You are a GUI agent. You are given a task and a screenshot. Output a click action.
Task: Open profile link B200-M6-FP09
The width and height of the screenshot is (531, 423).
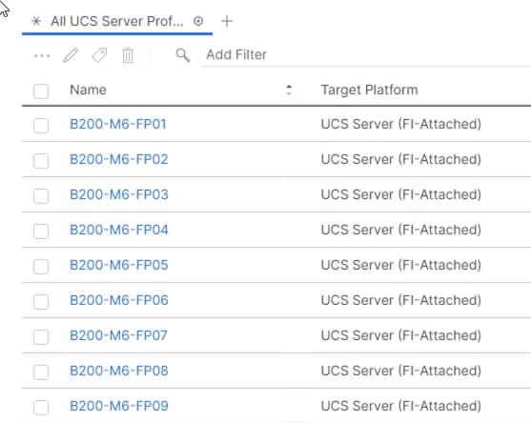point(119,406)
